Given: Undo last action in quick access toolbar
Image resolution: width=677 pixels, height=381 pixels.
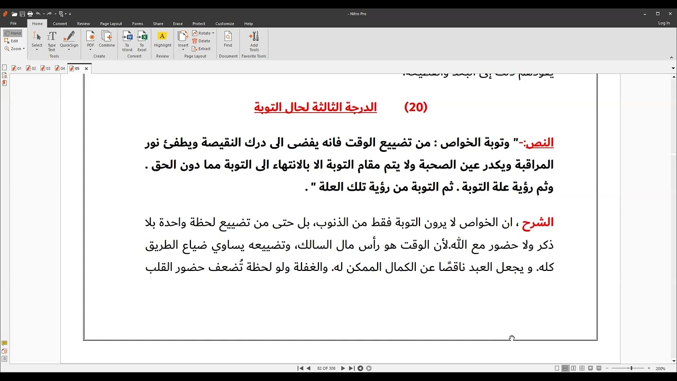Looking at the screenshot, I should pos(38,14).
